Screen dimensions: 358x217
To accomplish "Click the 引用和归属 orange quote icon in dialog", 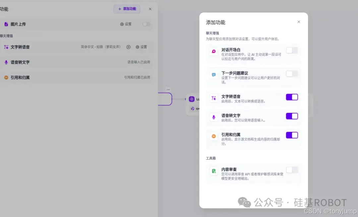I will coord(214,136).
